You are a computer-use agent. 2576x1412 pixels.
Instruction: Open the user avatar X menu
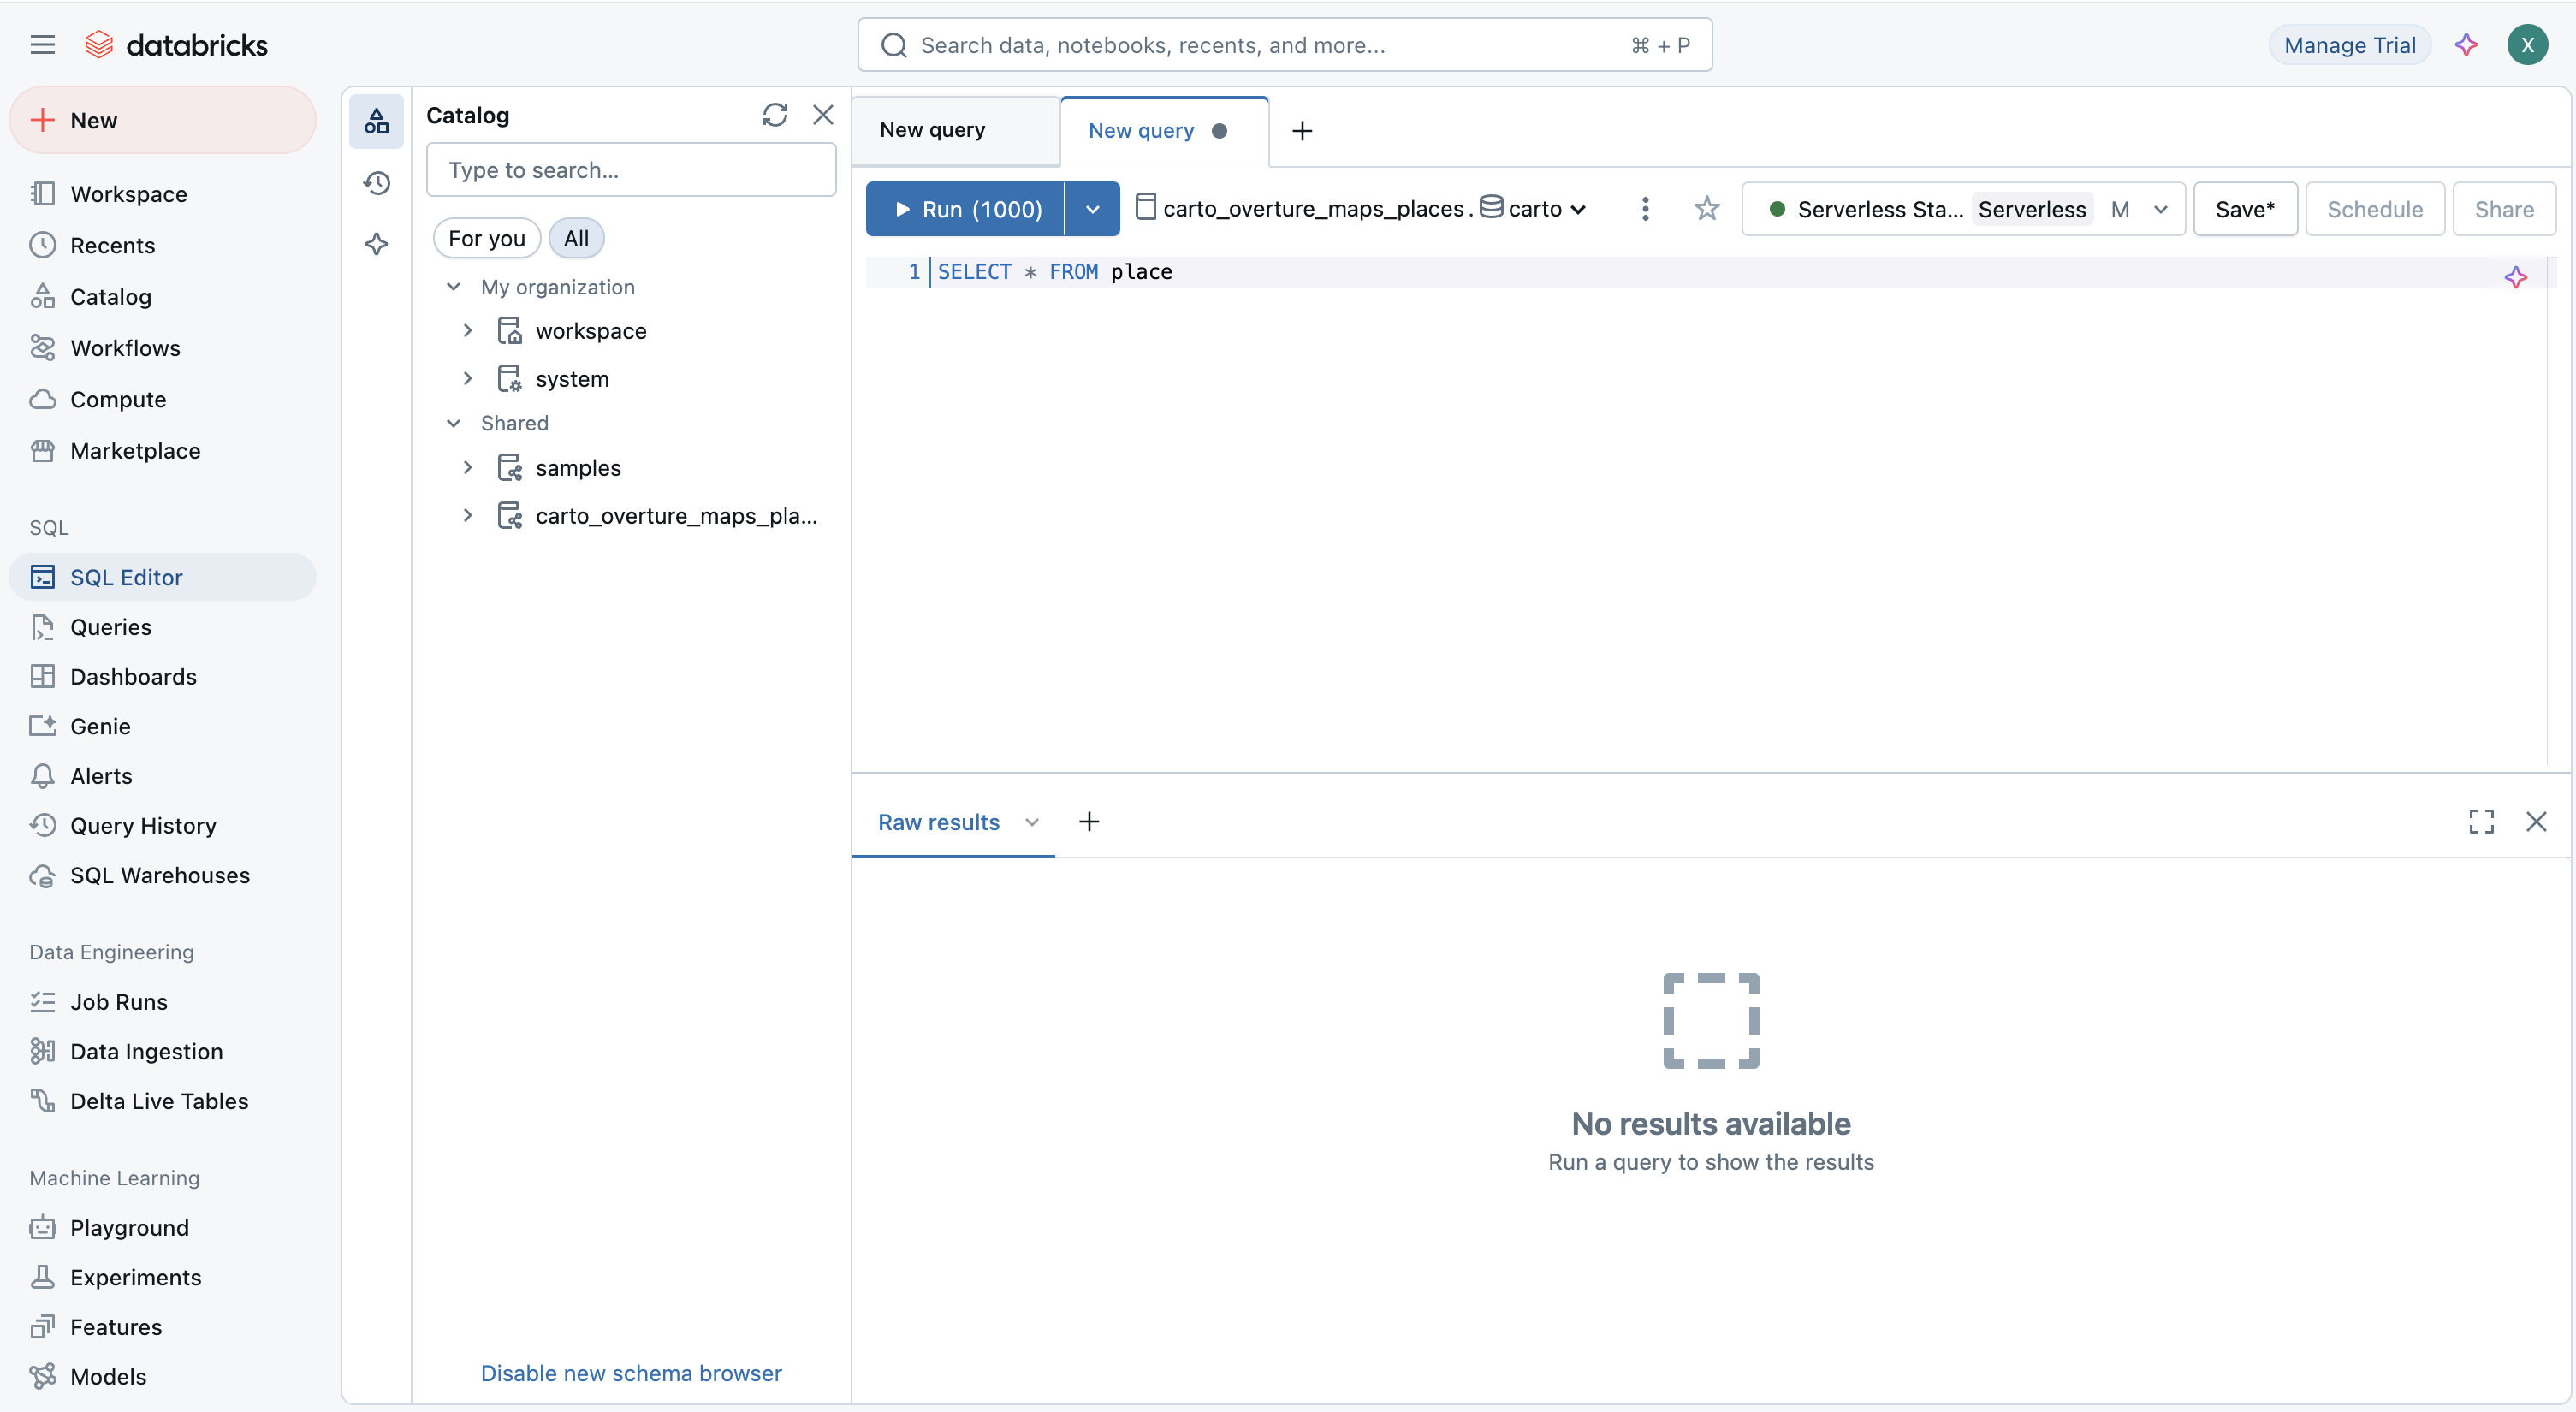[2527, 45]
